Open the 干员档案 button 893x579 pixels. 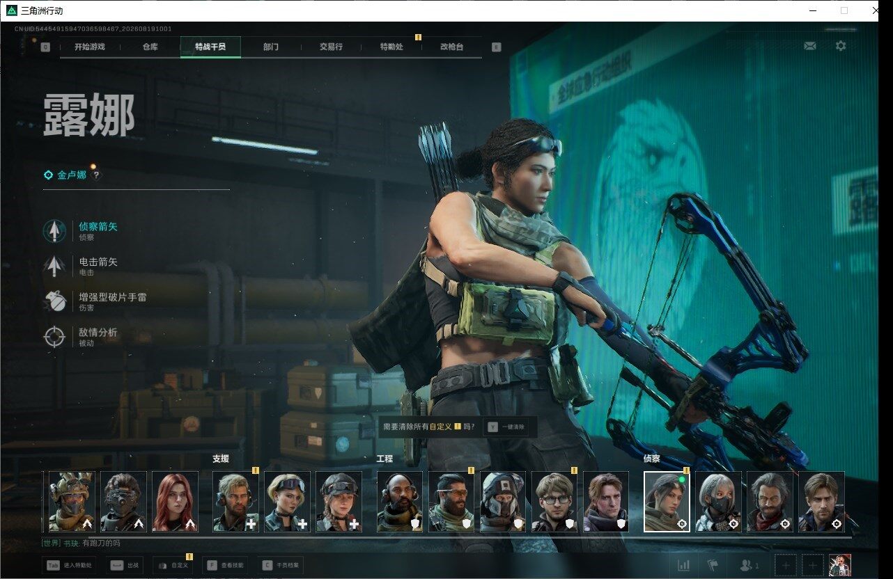click(281, 565)
